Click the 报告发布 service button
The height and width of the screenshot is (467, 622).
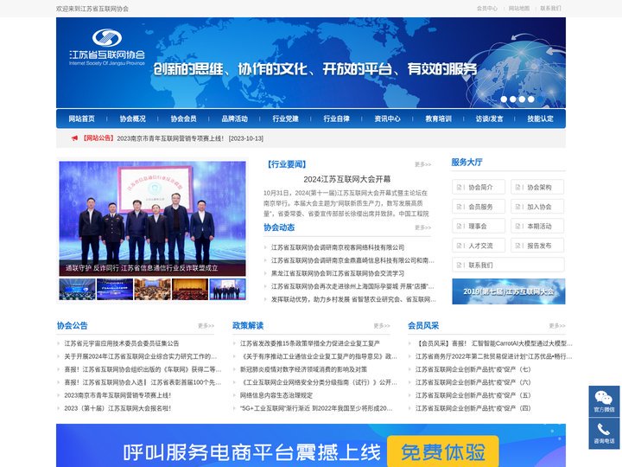click(x=537, y=246)
